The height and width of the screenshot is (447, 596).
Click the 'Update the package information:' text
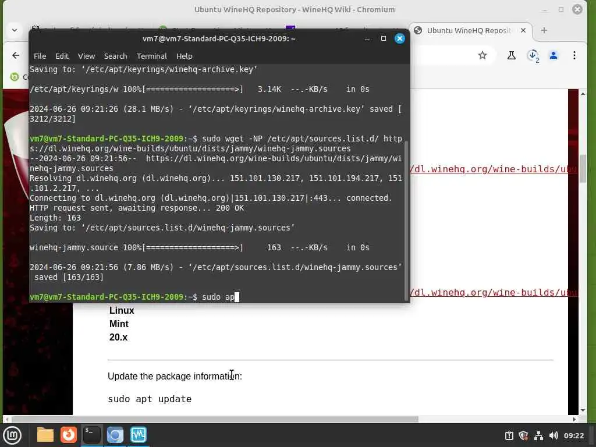pyautogui.click(x=175, y=377)
